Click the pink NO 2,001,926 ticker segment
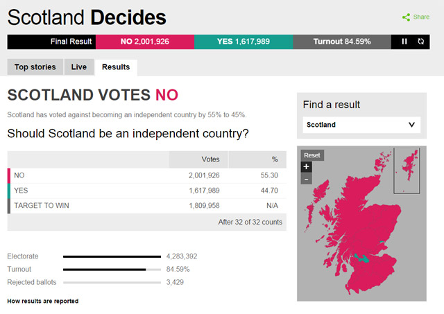The image size is (444, 314). point(144,42)
